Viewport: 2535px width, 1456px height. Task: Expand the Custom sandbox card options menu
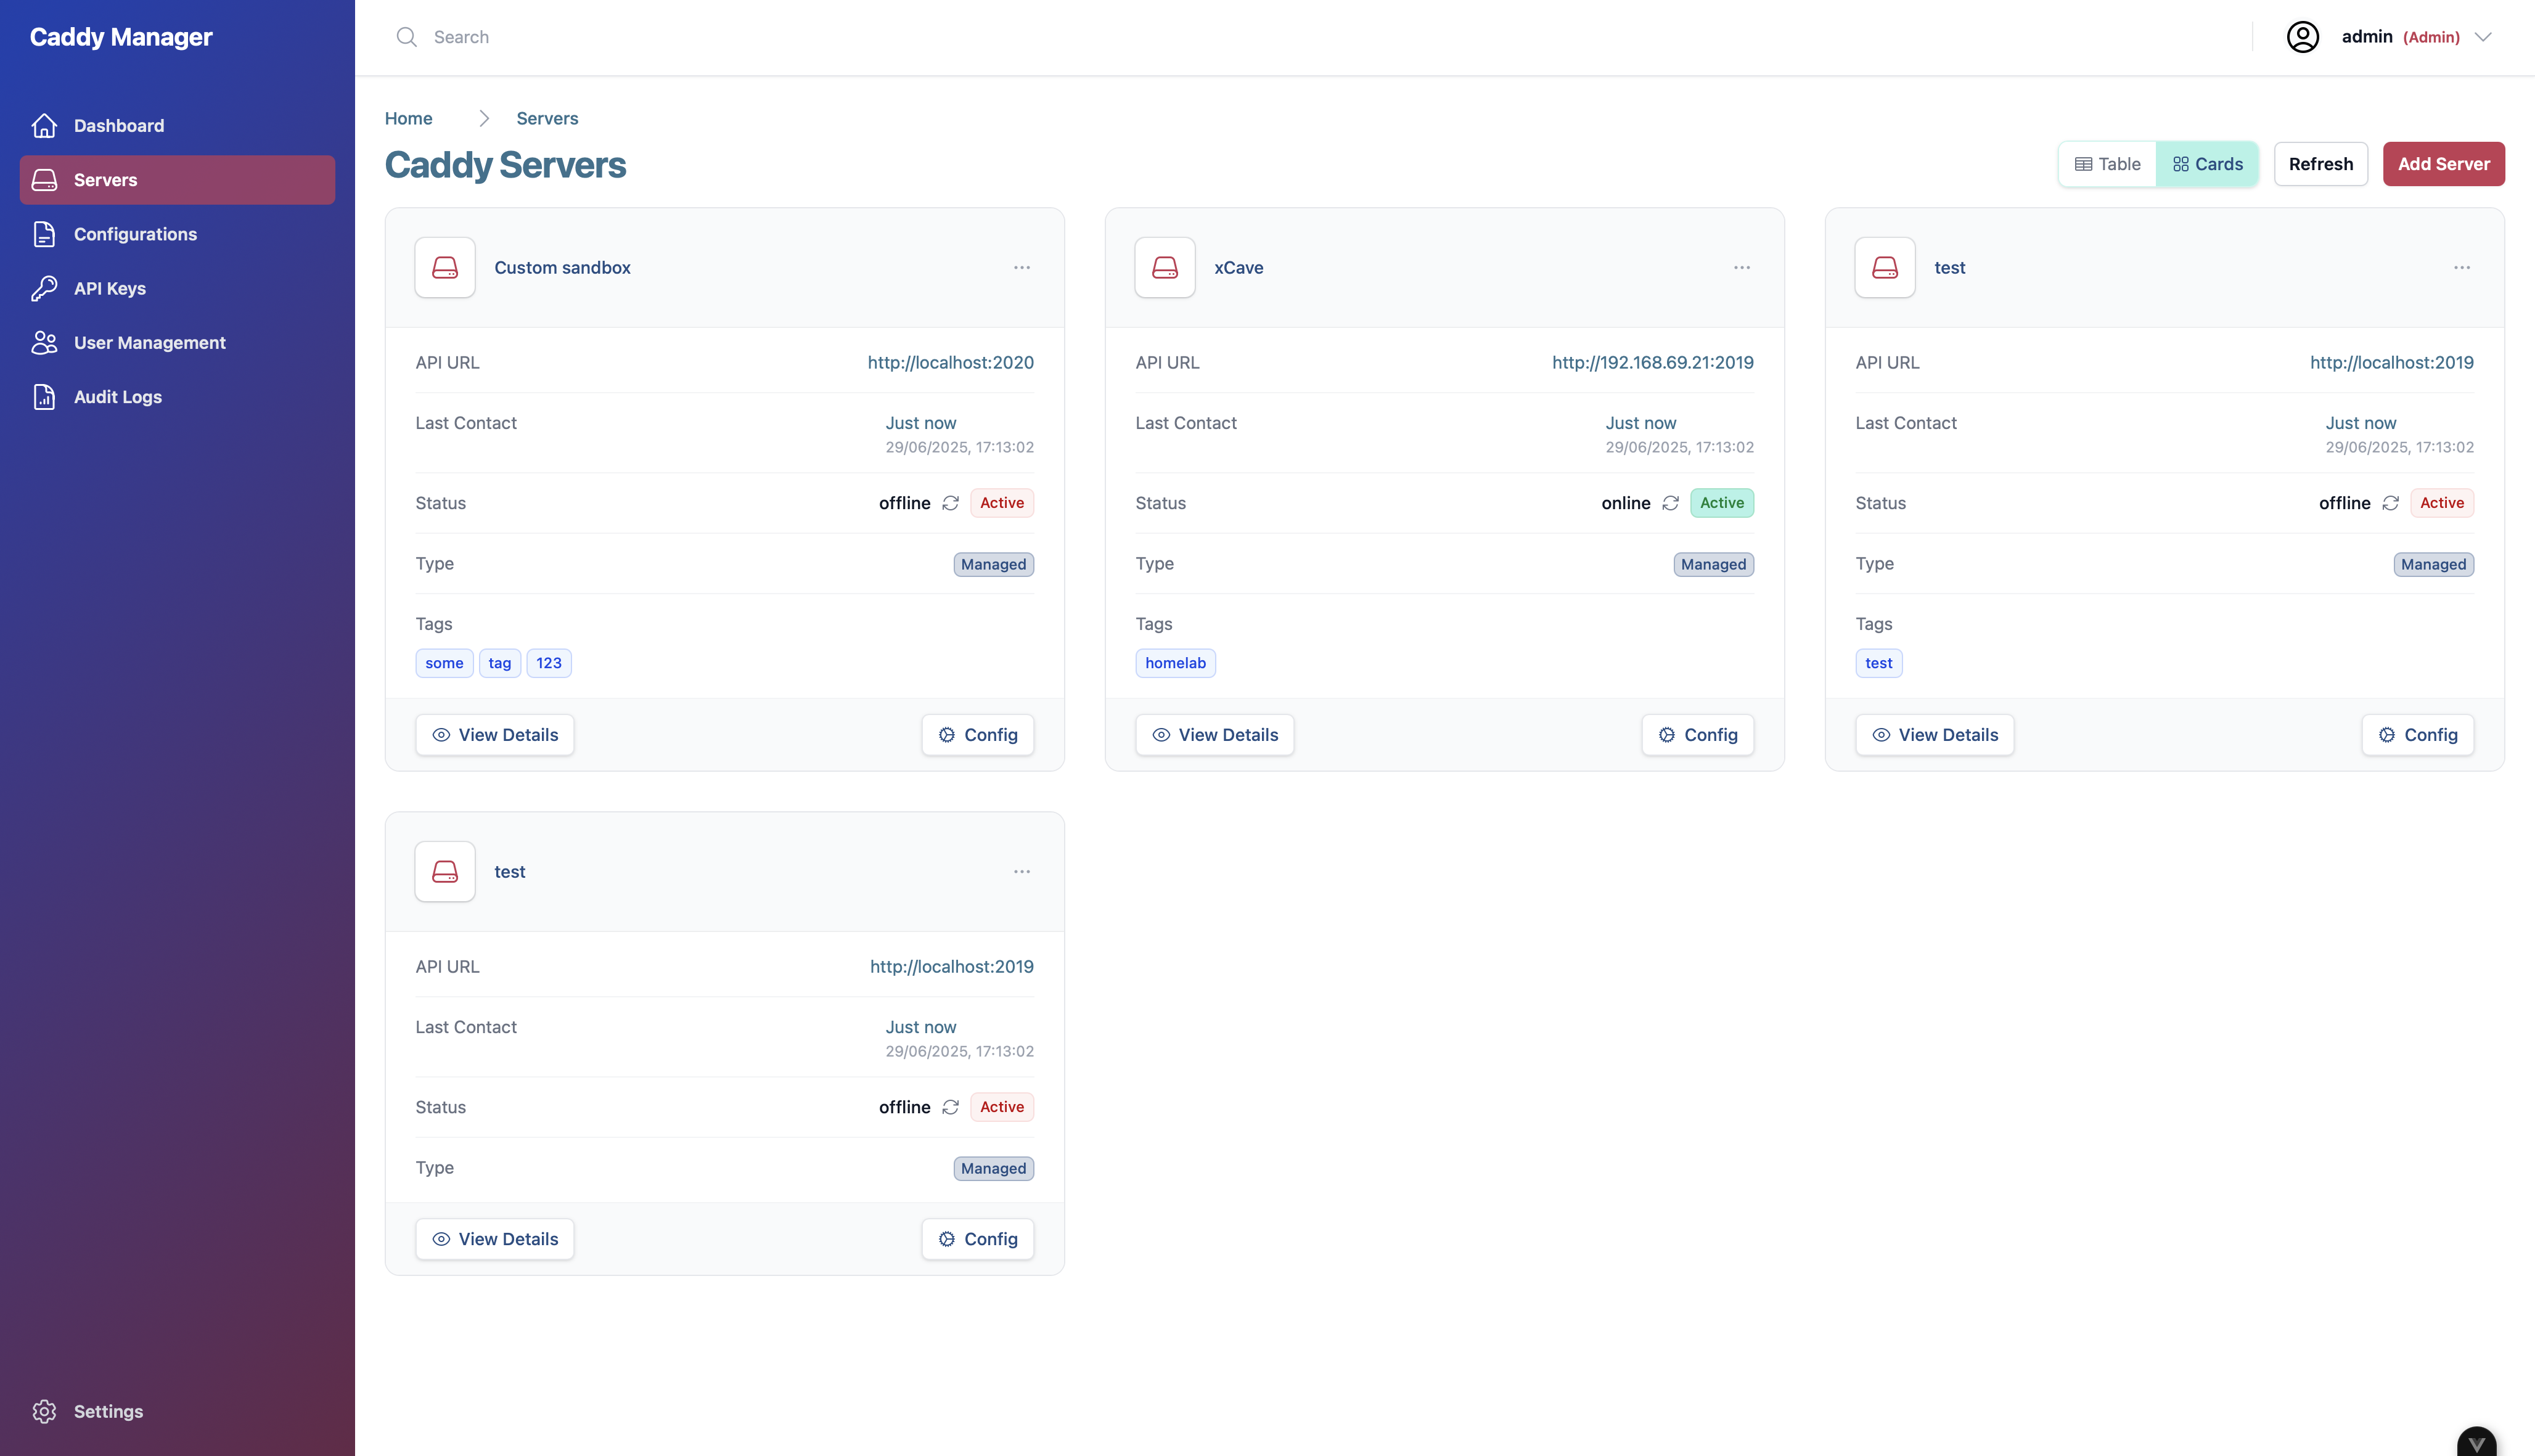coord(1021,267)
